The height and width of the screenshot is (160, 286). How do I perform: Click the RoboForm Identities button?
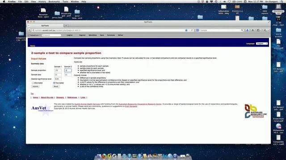click(x=93, y=35)
